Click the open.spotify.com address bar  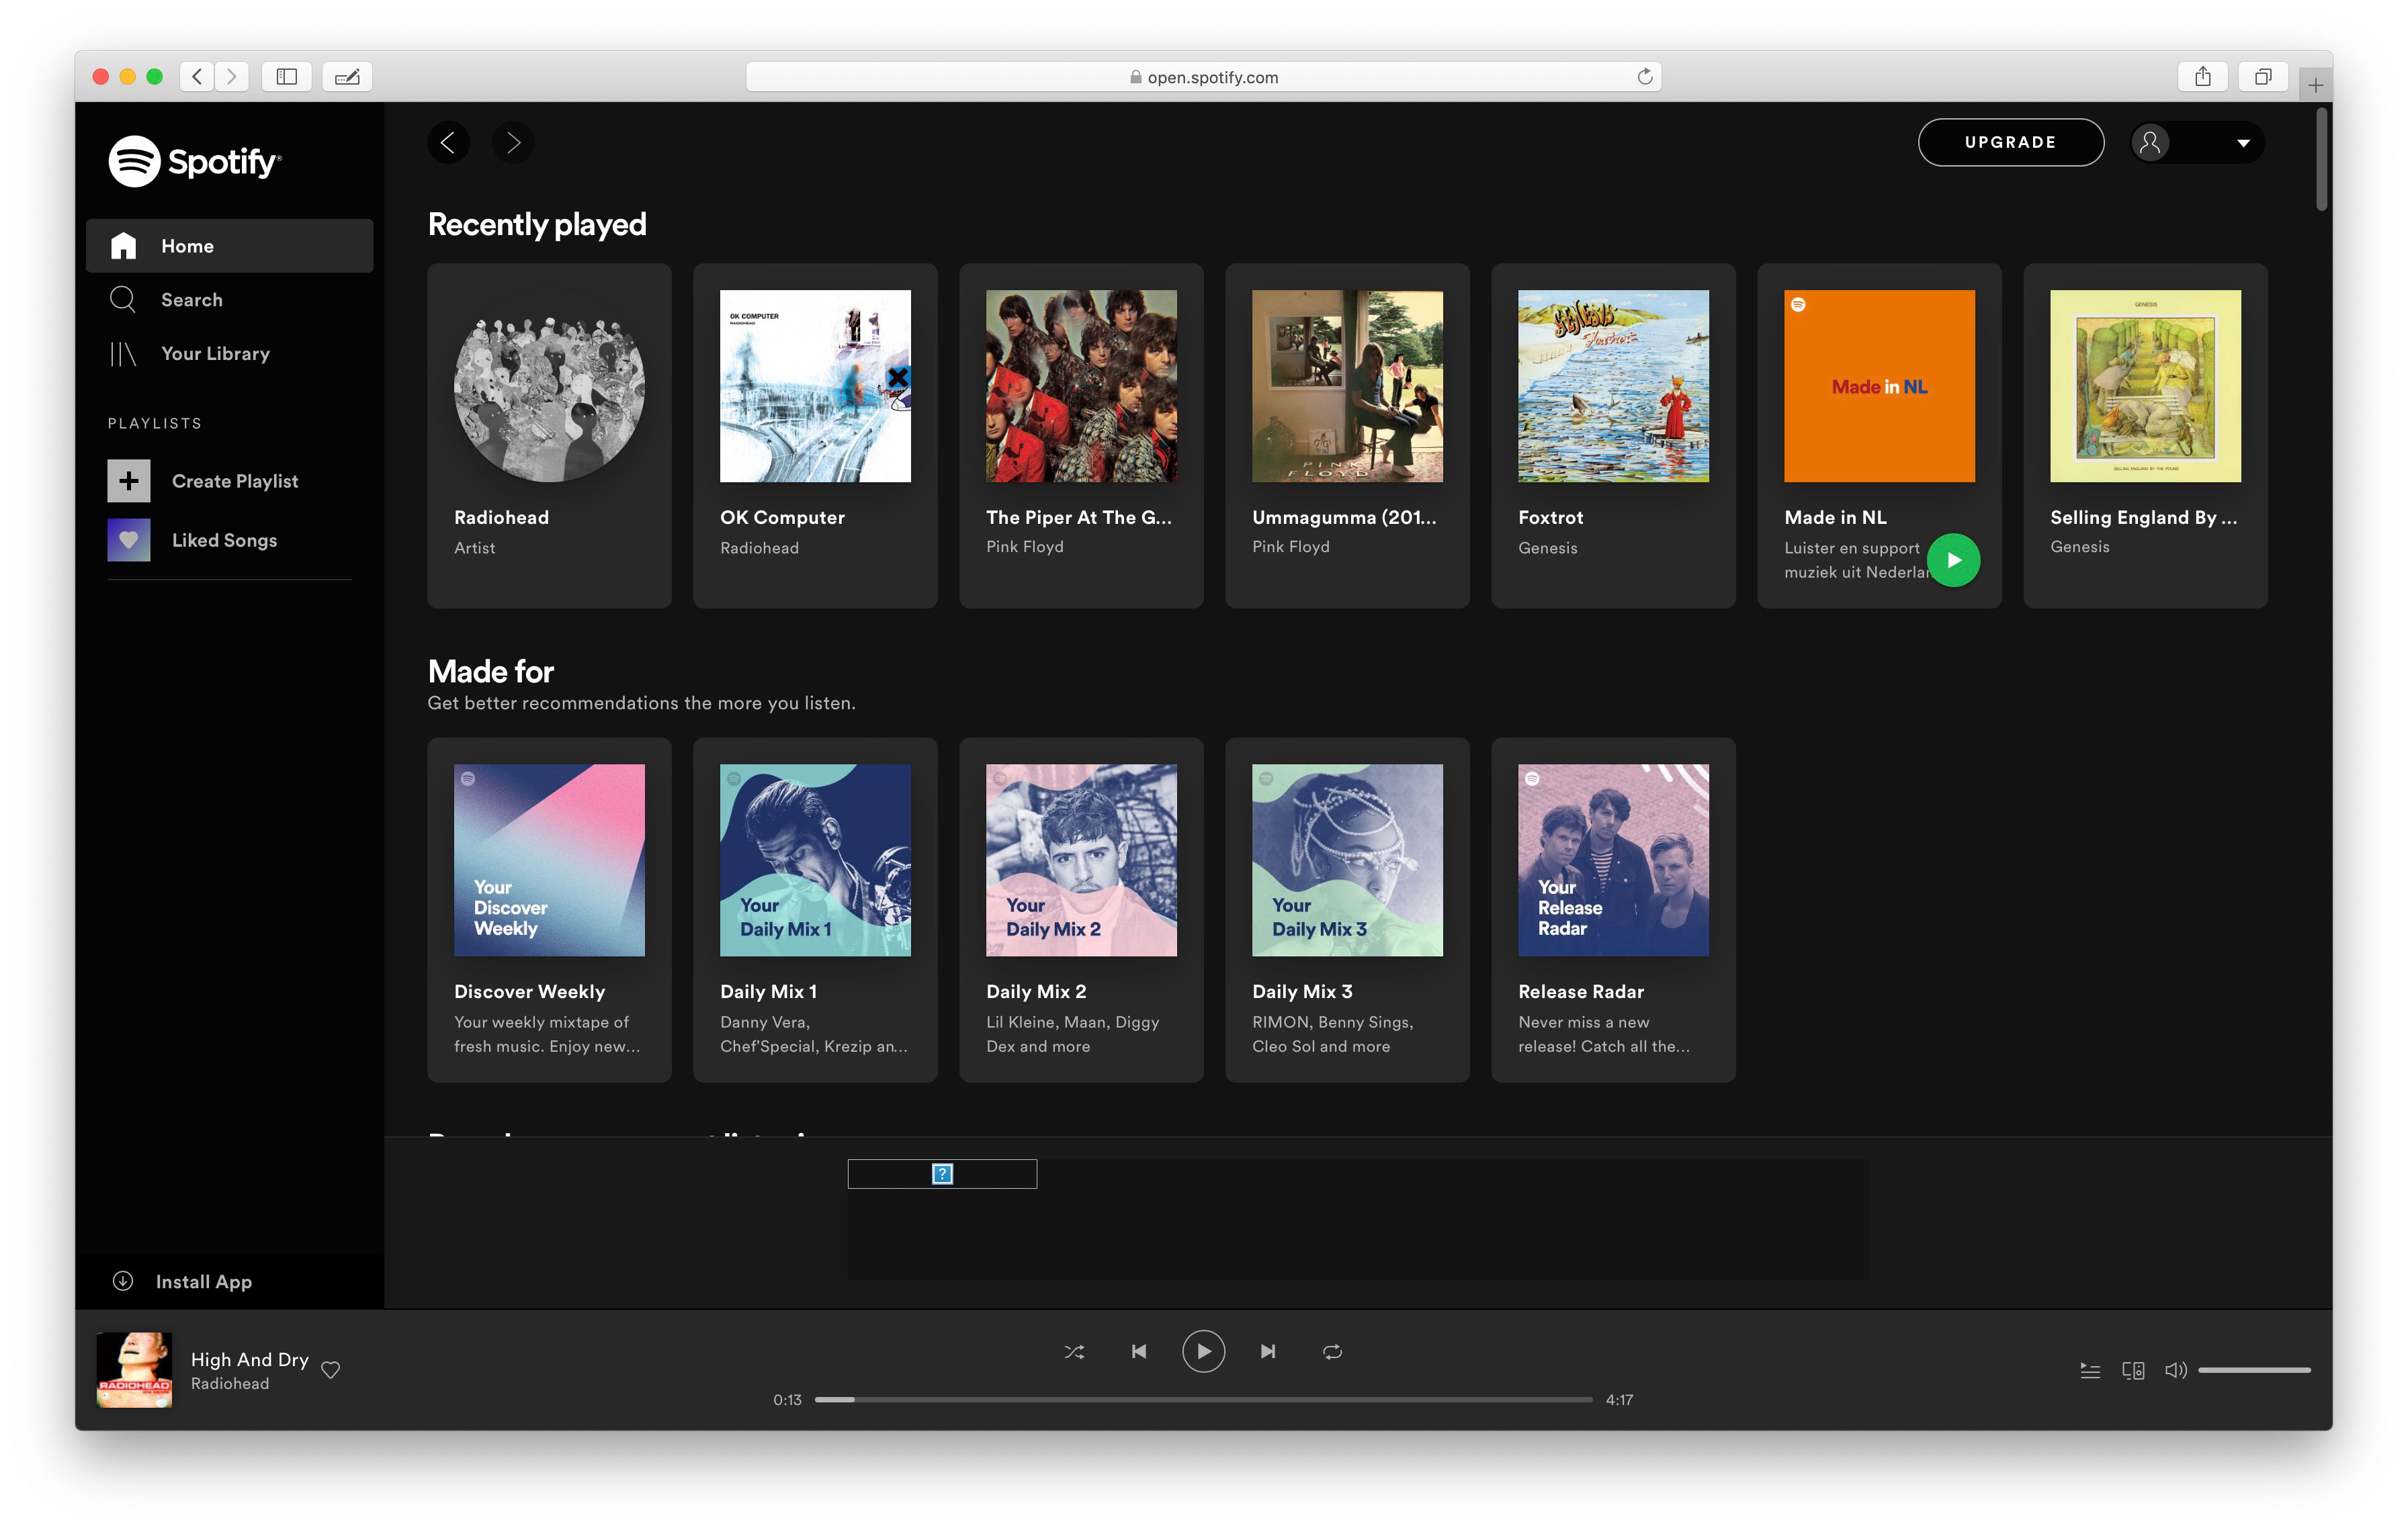coord(1203,77)
